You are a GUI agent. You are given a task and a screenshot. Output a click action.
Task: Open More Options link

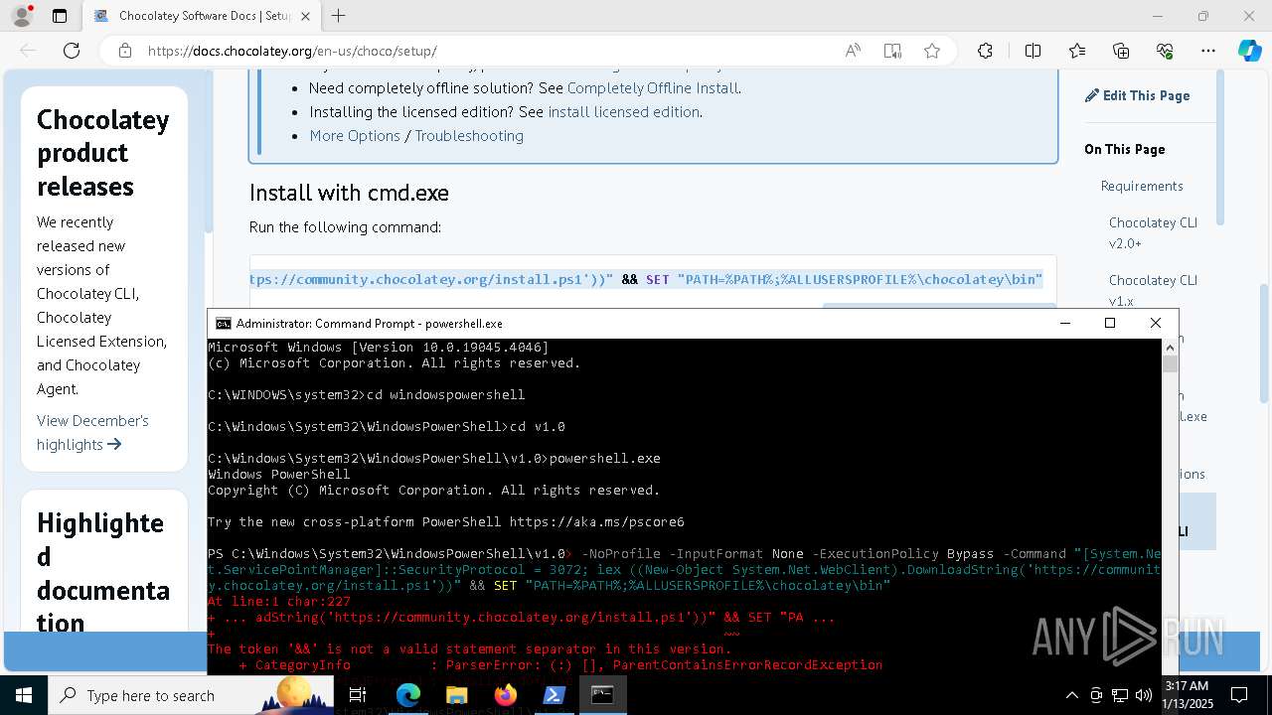(x=355, y=135)
